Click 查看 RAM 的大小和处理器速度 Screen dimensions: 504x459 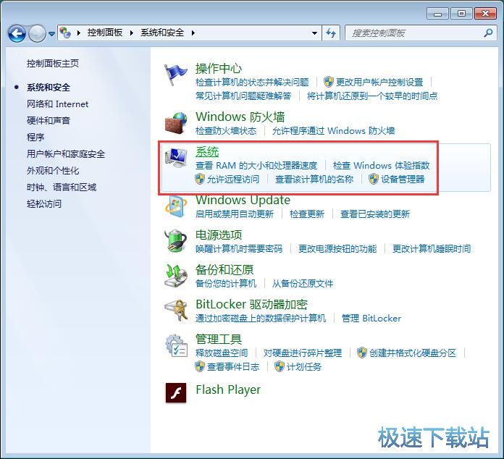pos(256,165)
